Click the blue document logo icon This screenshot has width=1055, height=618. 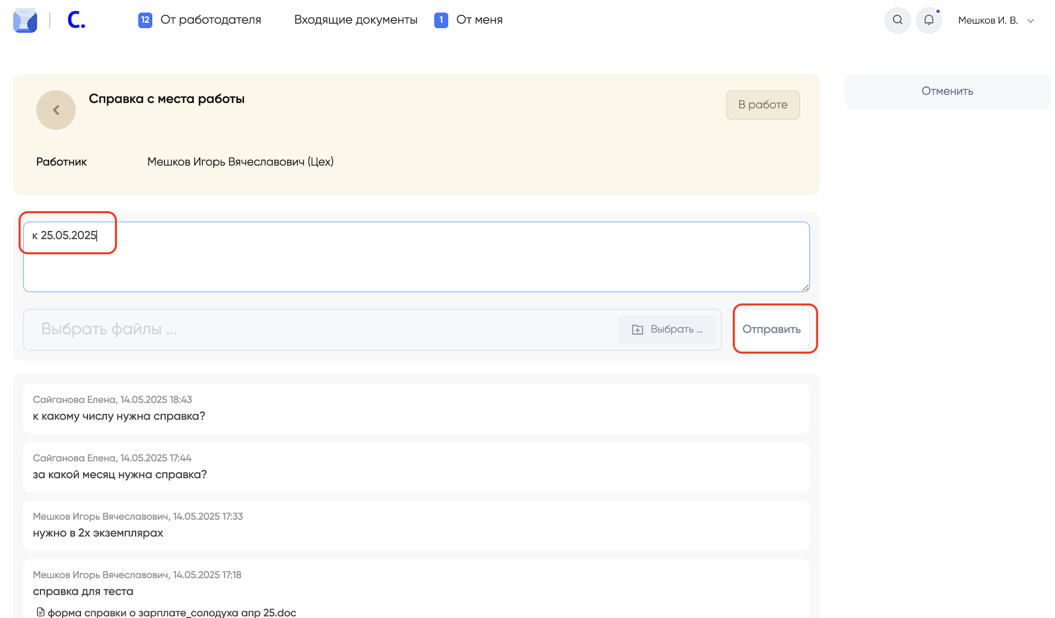tap(25, 21)
